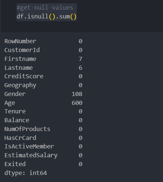This screenshot has height=182, width=163.
Task: Select the Geography label
Action: 20,85
